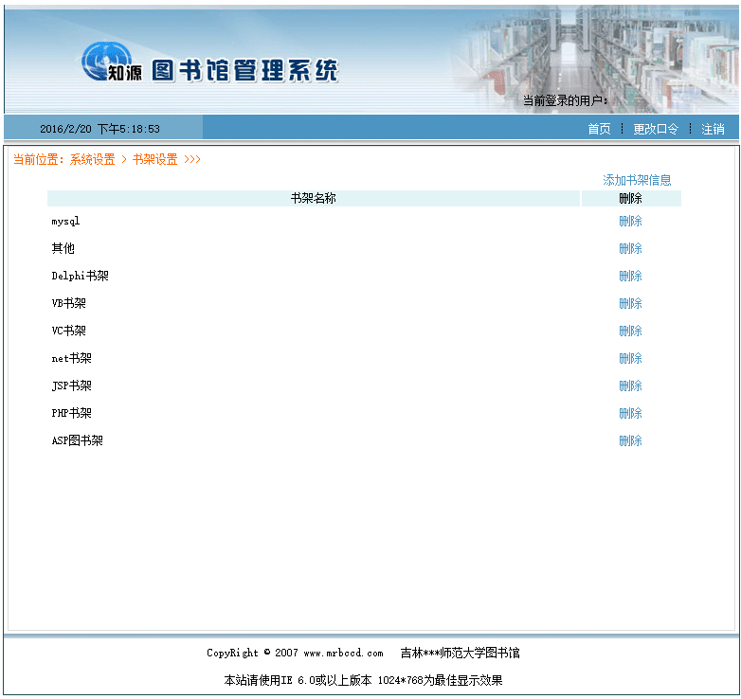Go to 首页 in the navigation bar

[x=599, y=129]
